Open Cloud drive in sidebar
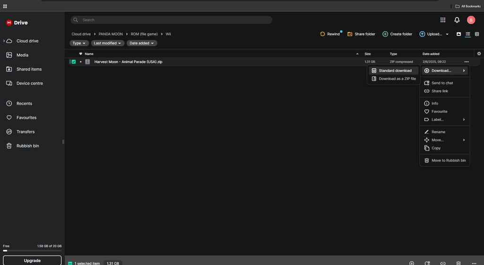Screen dimensions: 484x265 27,41
